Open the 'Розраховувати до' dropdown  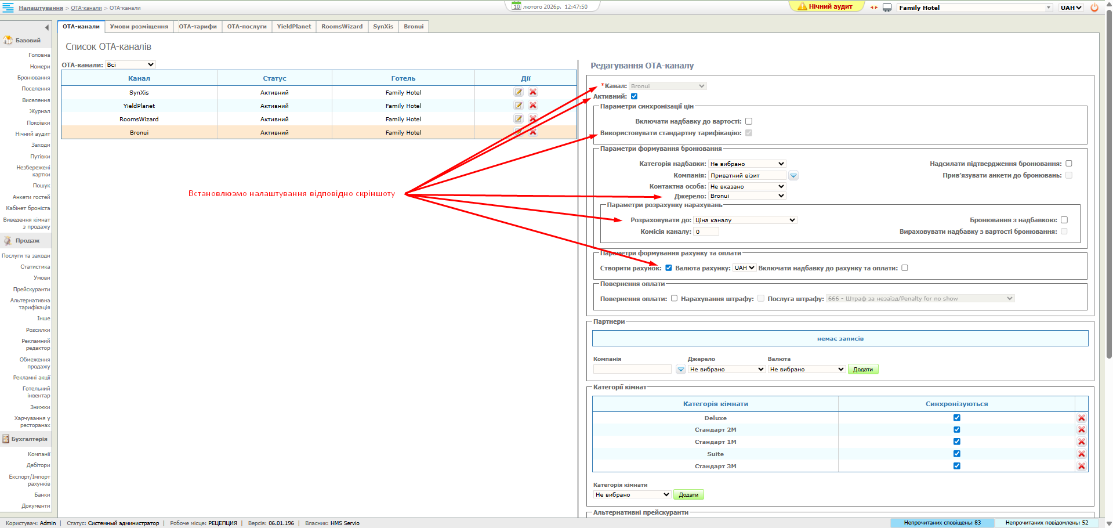pyautogui.click(x=745, y=220)
